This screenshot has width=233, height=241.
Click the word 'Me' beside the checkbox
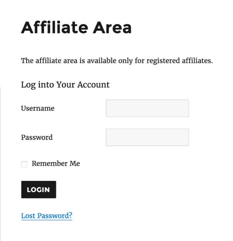coord(75,164)
